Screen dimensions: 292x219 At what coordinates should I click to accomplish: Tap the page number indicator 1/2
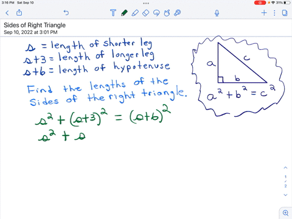(x=285, y=181)
